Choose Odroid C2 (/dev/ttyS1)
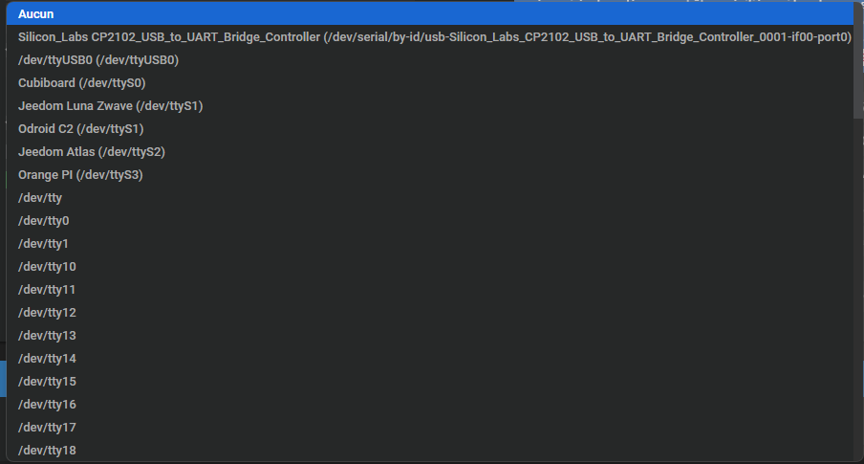Viewport: 864px width, 464px height. 80,129
